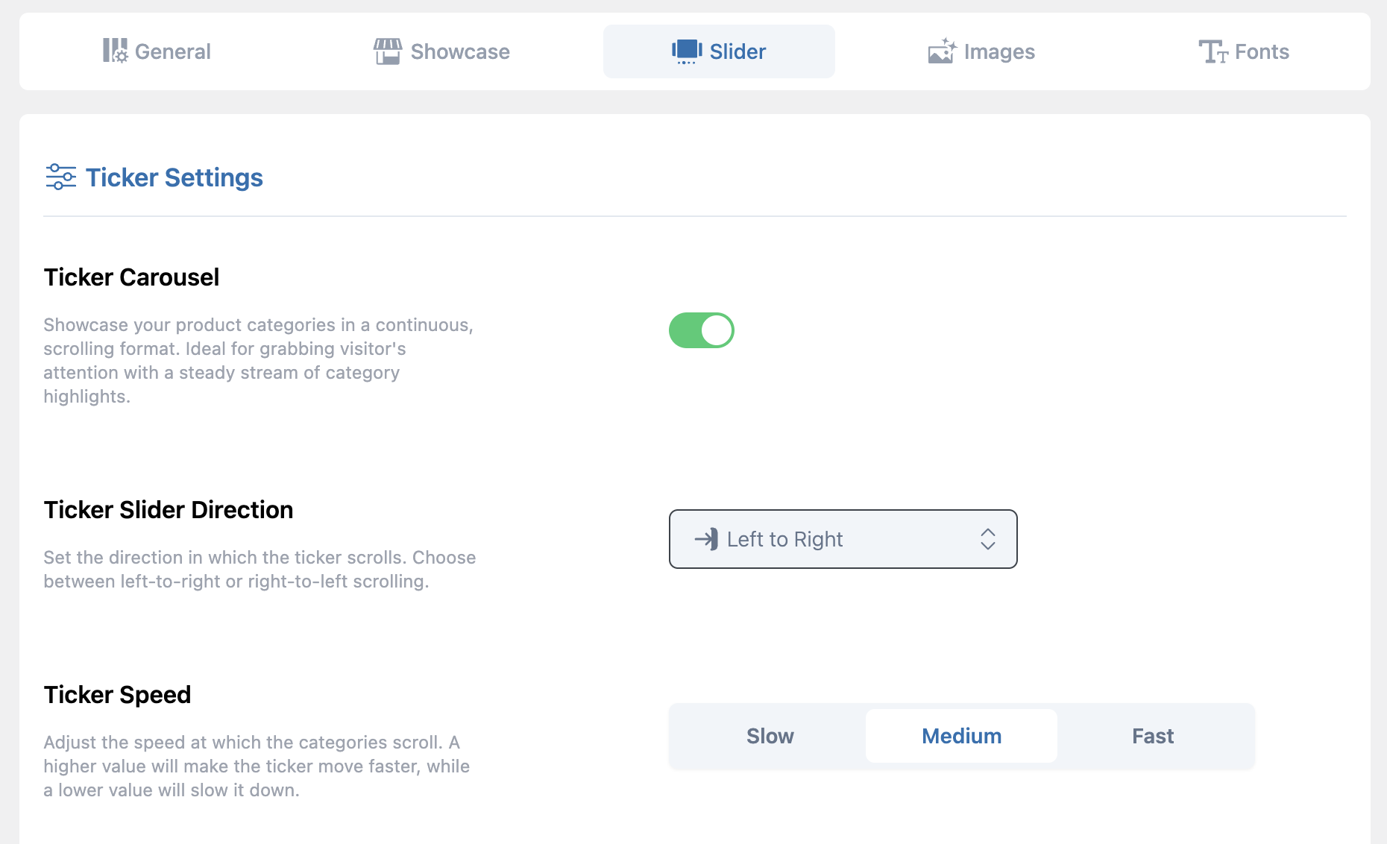Click the arrow icon inside direction dropdown
The image size is (1387, 844).
pos(706,539)
